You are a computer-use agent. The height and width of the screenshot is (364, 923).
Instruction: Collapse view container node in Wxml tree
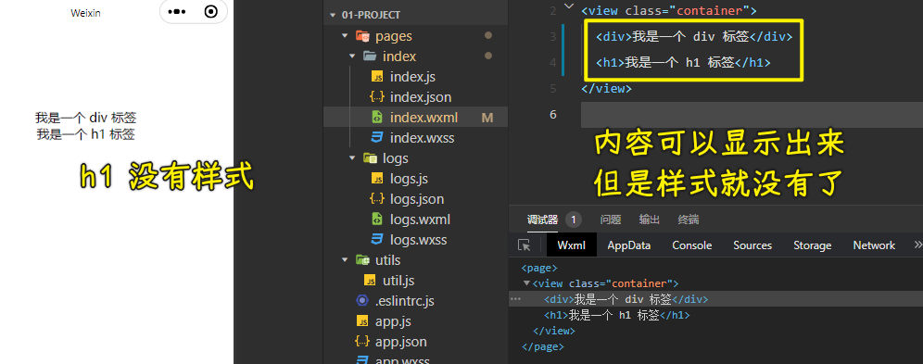[527, 283]
